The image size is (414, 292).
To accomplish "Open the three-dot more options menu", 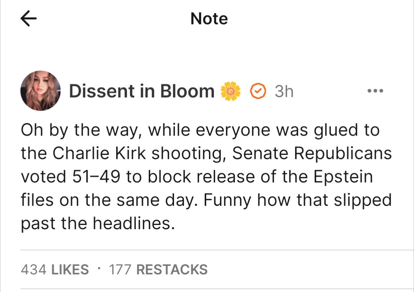I will [375, 91].
